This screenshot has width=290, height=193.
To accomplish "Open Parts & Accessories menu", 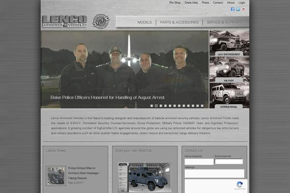I will [x=179, y=22].
